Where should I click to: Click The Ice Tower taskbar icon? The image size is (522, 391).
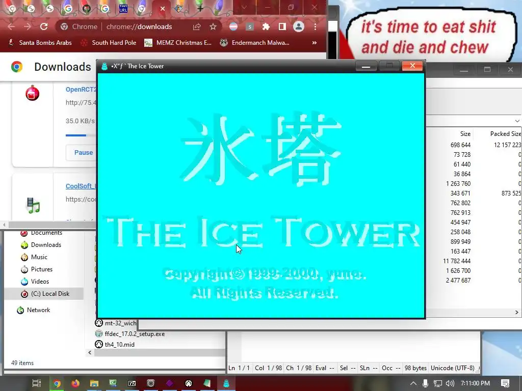pos(226,384)
